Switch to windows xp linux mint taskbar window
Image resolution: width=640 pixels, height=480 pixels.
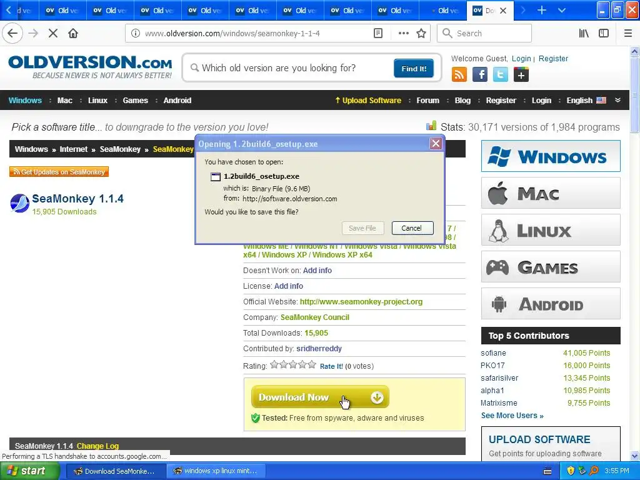(216, 471)
